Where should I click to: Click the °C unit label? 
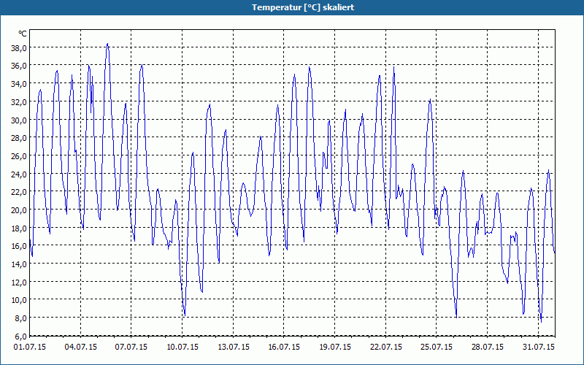23,34
